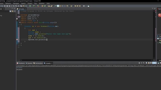The image size is (161, 90).
Task: Toggle Mark Occurrences highlighted toolbar button
Action: pyautogui.click(x=58, y=6)
